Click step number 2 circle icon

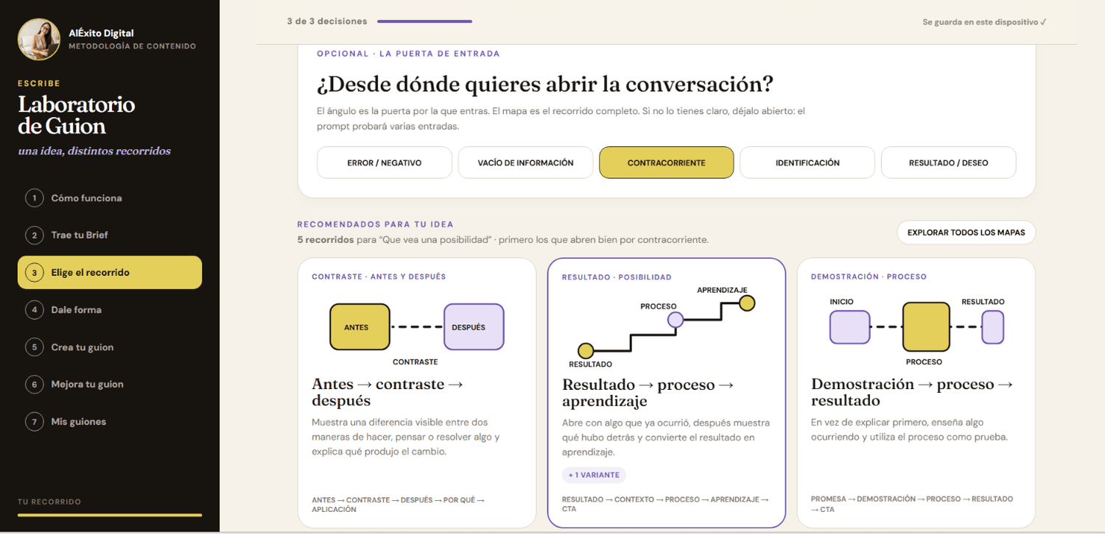[x=34, y=235]
